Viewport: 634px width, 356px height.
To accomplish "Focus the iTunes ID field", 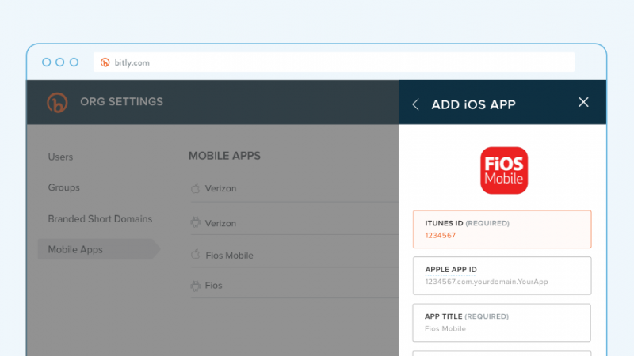I will click(502, 229).
